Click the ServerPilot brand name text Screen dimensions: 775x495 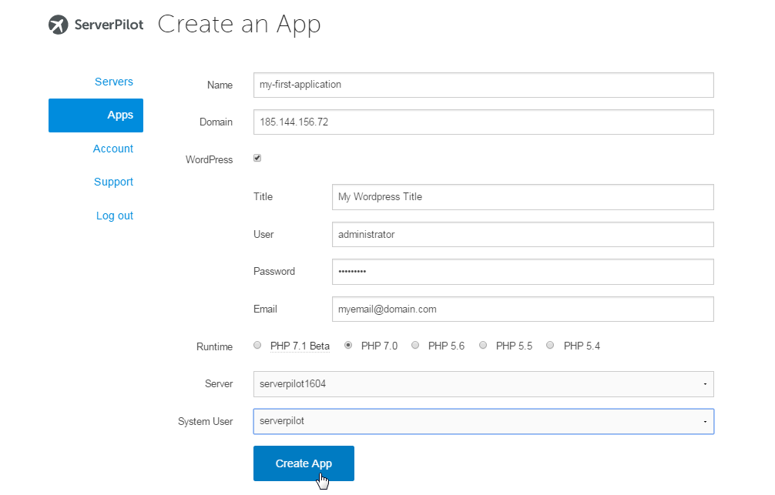click(109, 25)
